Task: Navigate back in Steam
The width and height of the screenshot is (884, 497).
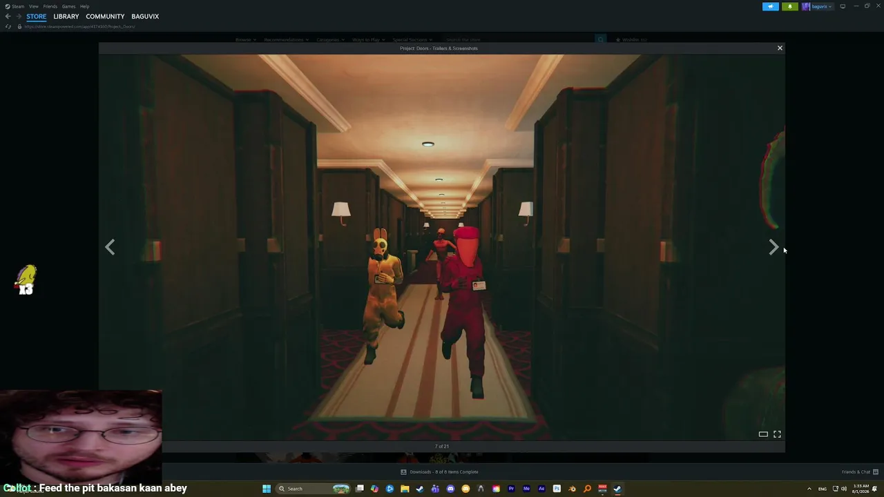Action: pyautogui.click(x=8, y=17)
